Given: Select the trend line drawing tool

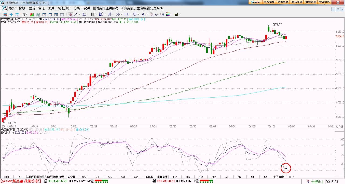Looking at the screenshot, I should coord(76,14).
